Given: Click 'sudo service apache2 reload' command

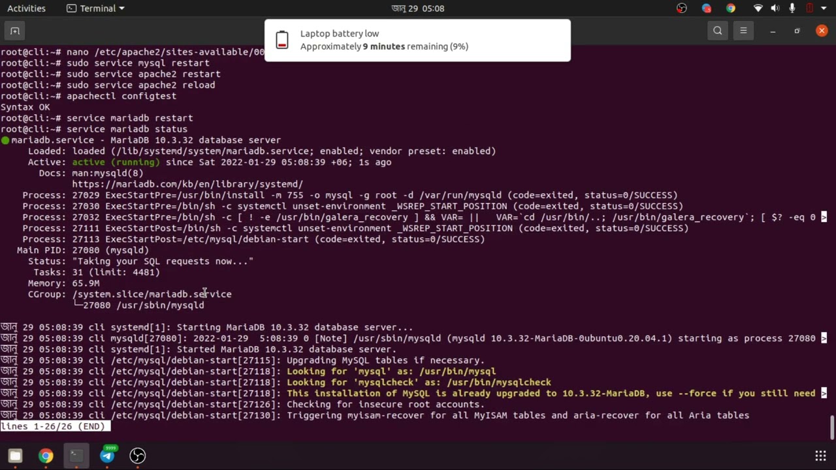Looking at the screenshot, I should (x=140, y=85).
